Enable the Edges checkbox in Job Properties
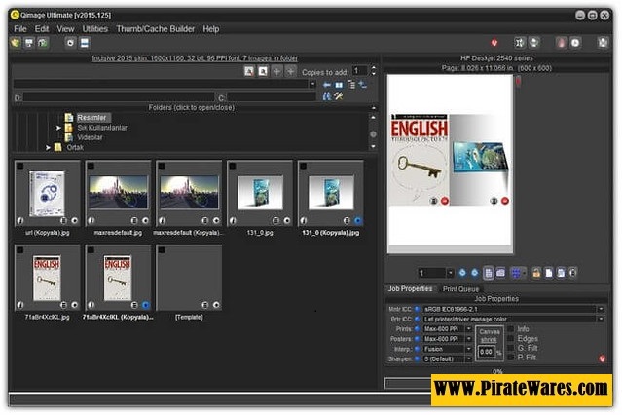 509,339
